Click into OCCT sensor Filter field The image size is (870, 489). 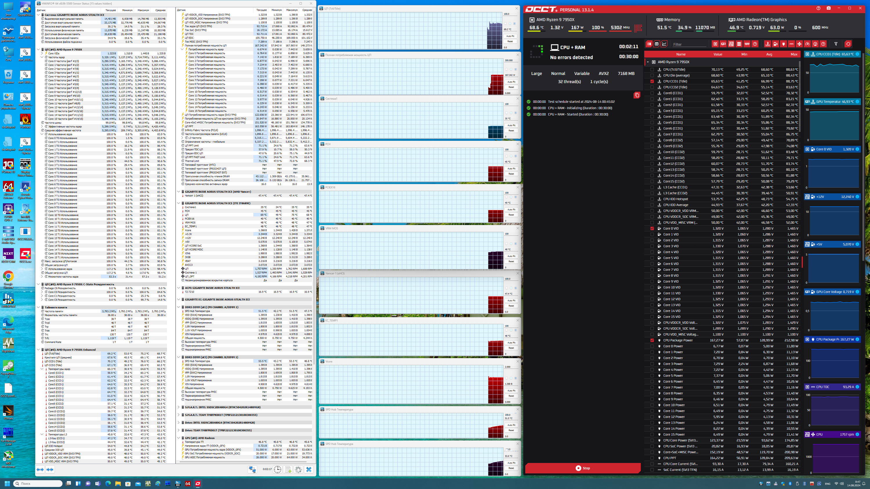[689, 44]
